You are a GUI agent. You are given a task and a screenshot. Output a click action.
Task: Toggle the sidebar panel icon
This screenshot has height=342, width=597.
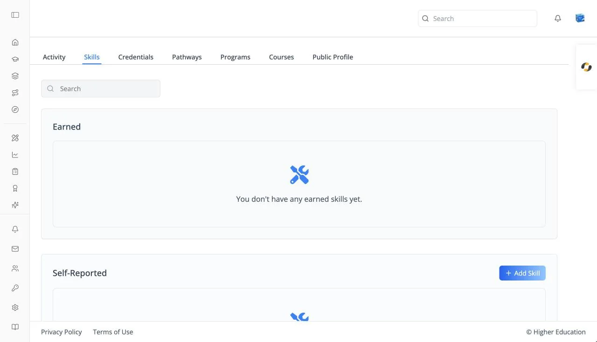(15, 15)
